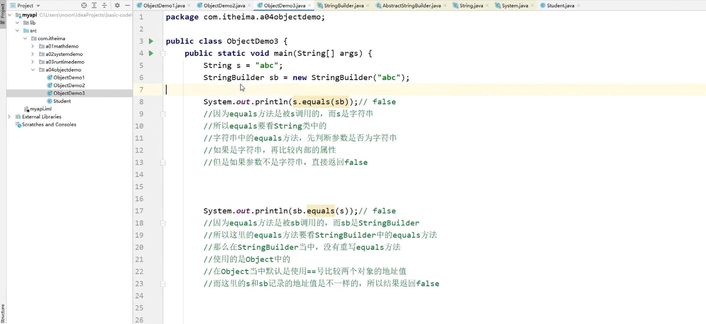Close the StringBuilder.java editor tab
Image resolution: width=706 pixels, height=324 pixels.
click(368, 5)
